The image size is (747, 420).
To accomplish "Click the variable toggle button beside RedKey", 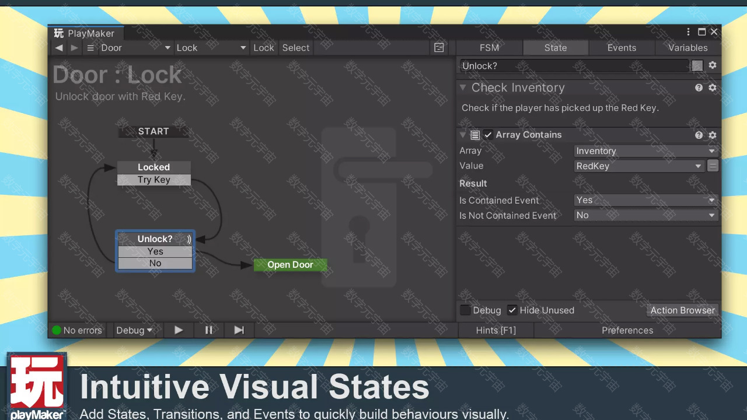I will point(713,166).
